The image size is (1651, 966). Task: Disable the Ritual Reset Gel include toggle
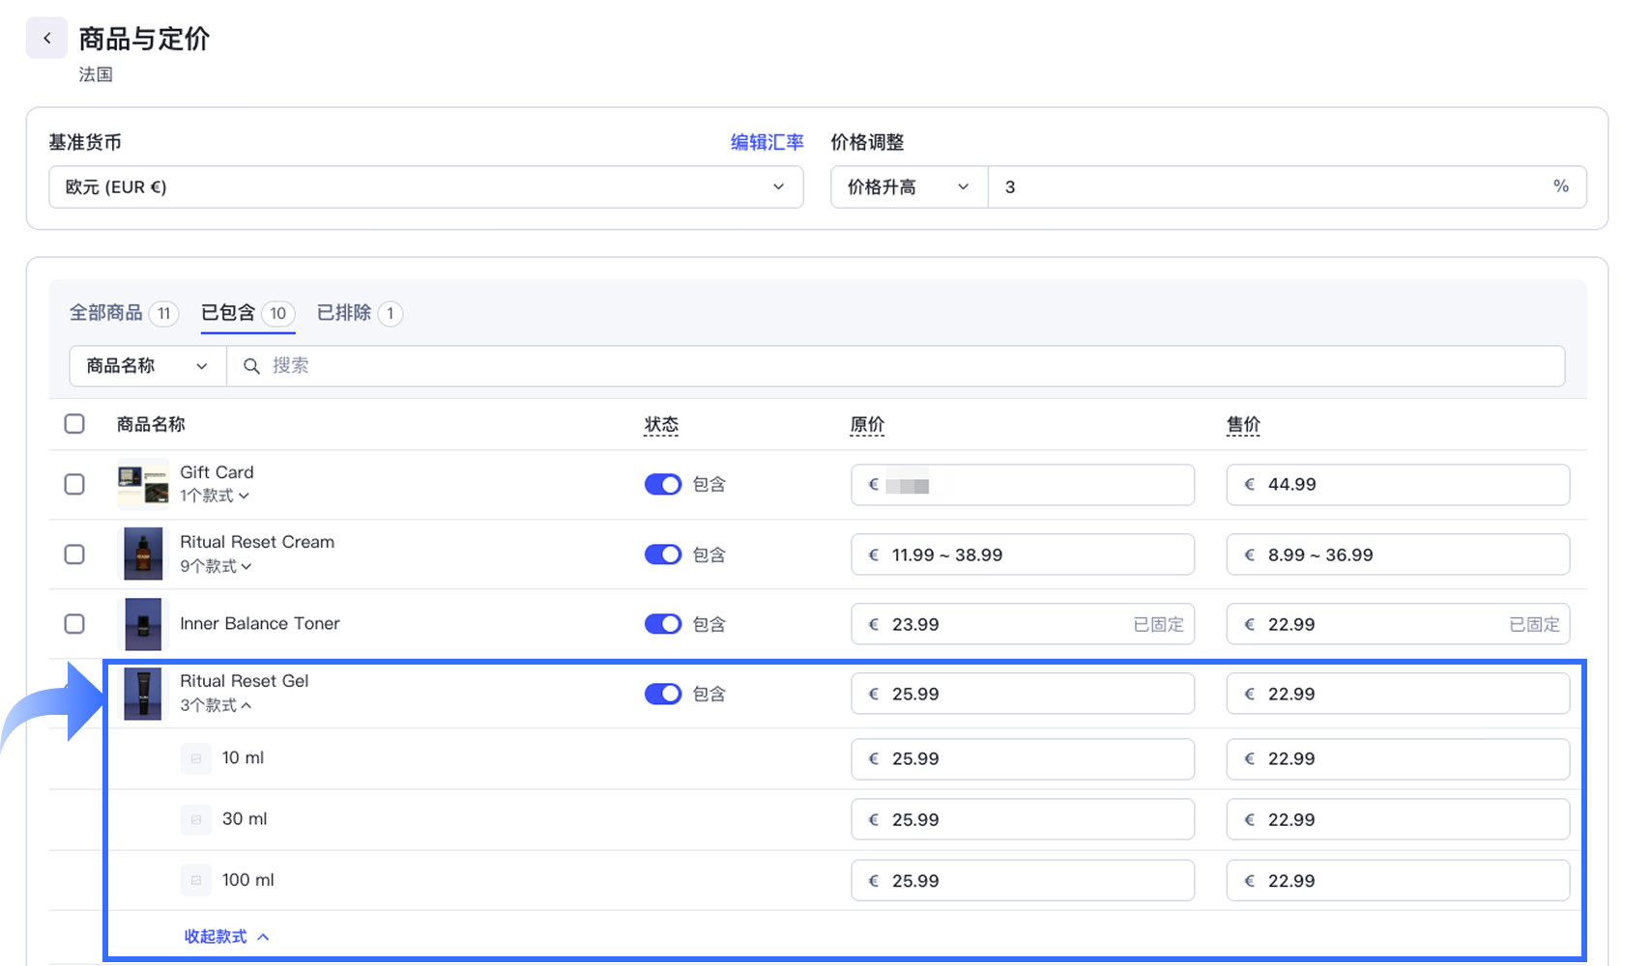663,694
